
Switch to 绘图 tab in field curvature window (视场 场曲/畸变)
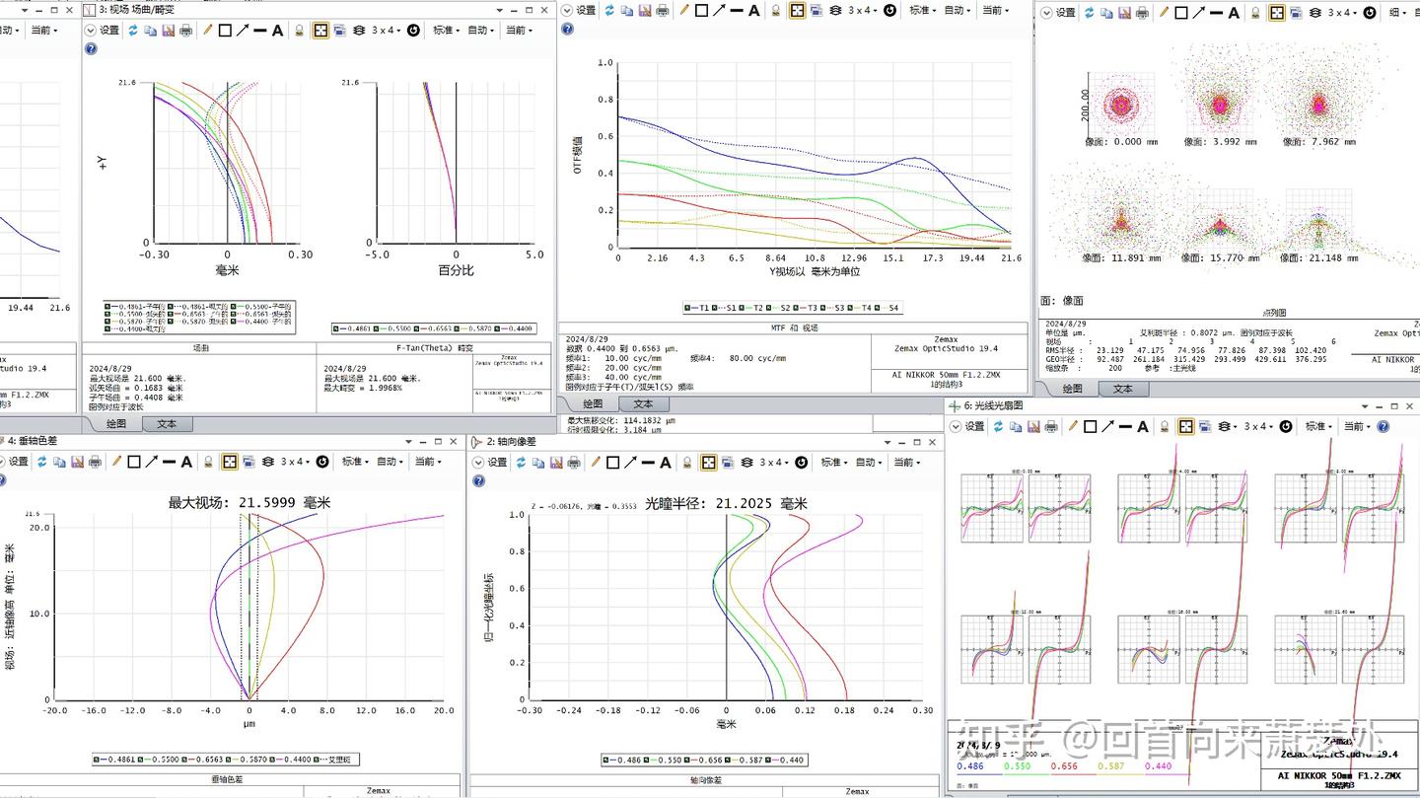click(x=116, y=423)
